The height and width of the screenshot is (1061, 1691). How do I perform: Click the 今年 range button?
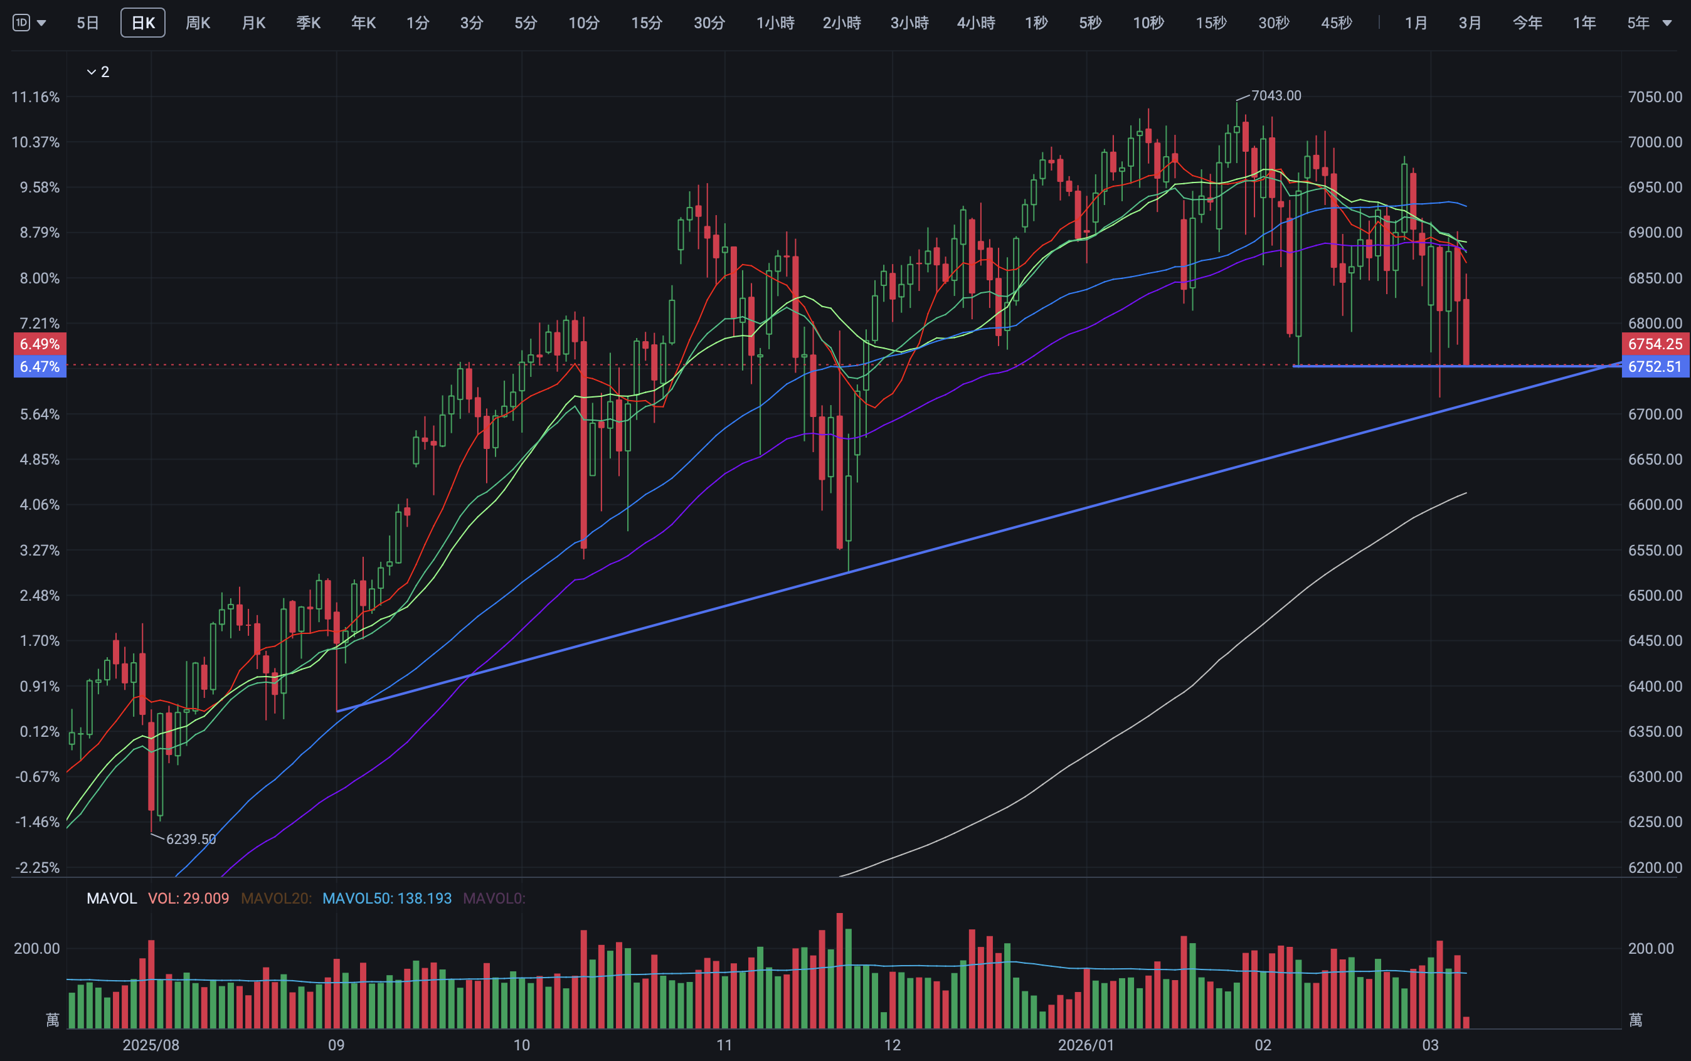point(1527,23)
